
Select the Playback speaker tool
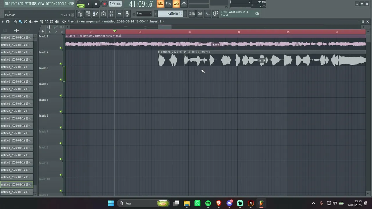click(57, 21)
